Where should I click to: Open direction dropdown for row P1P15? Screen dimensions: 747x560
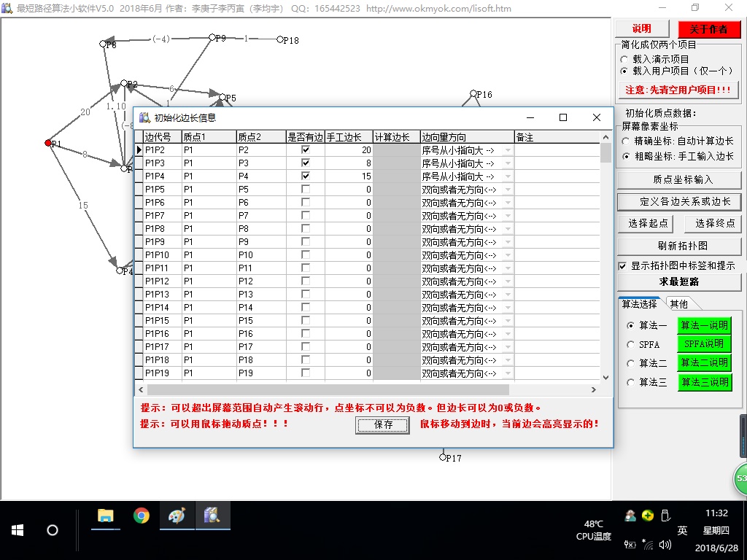[508, 321]
